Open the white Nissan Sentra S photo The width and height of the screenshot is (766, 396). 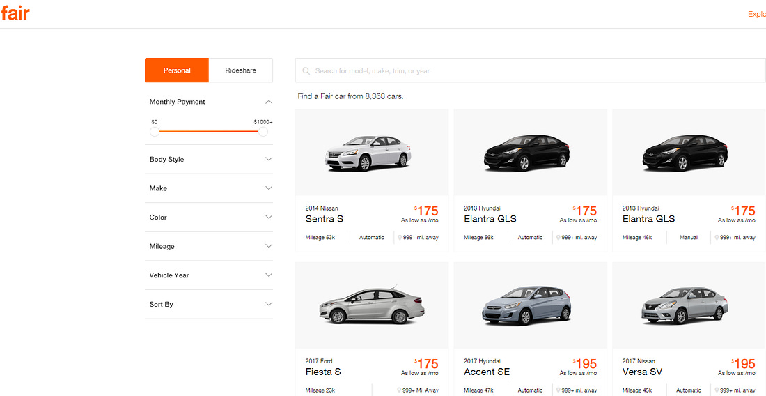click(368, 153)
